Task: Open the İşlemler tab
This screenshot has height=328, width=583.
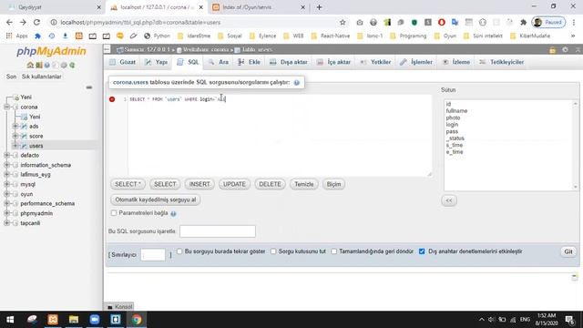Action: click(x=416, y=62)
